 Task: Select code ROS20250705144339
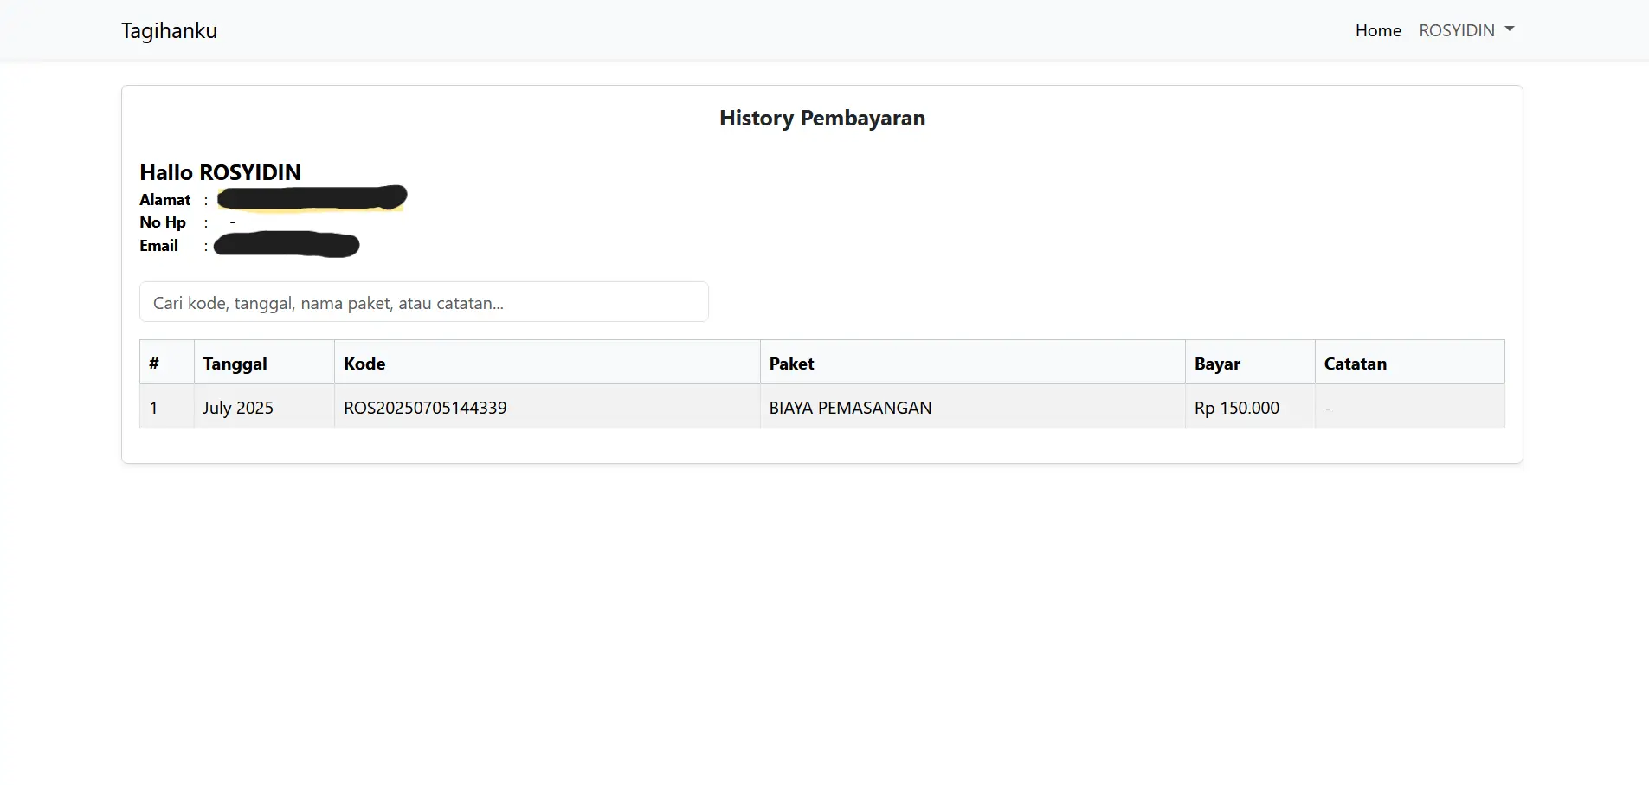(425, 408)
